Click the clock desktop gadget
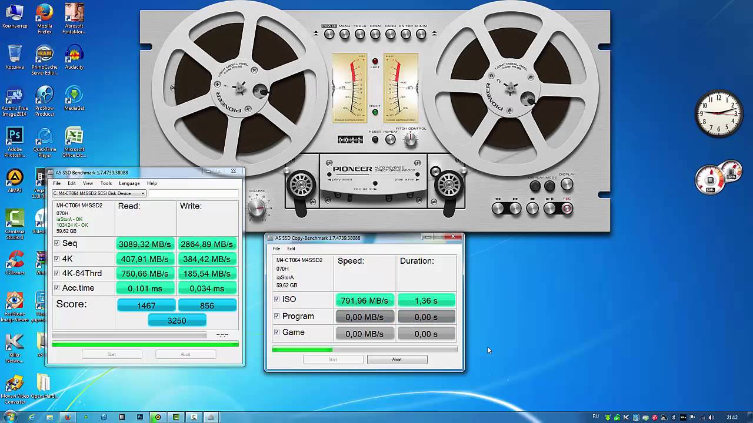The height and width of the screenshot is (423, 753). click(x=718, y=114)
